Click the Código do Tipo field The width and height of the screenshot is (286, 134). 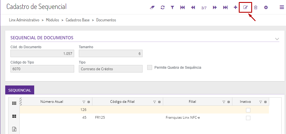[42, 69]
